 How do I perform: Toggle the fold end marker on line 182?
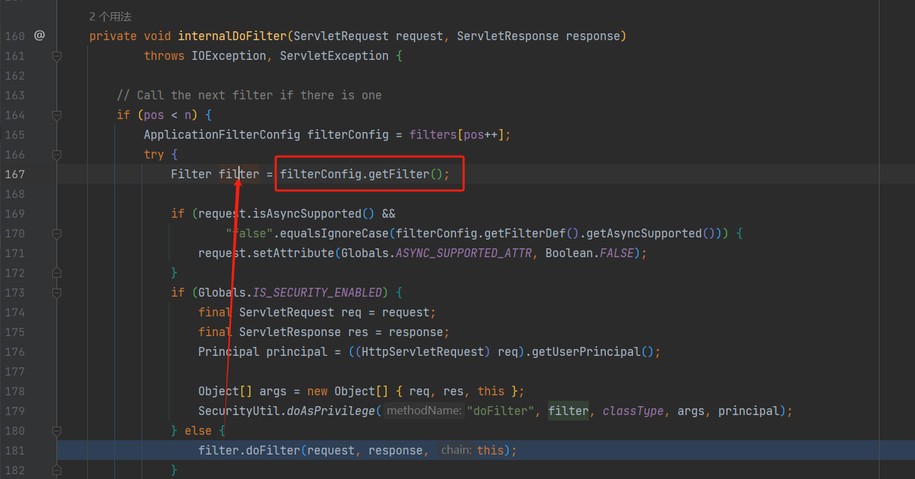57,470
